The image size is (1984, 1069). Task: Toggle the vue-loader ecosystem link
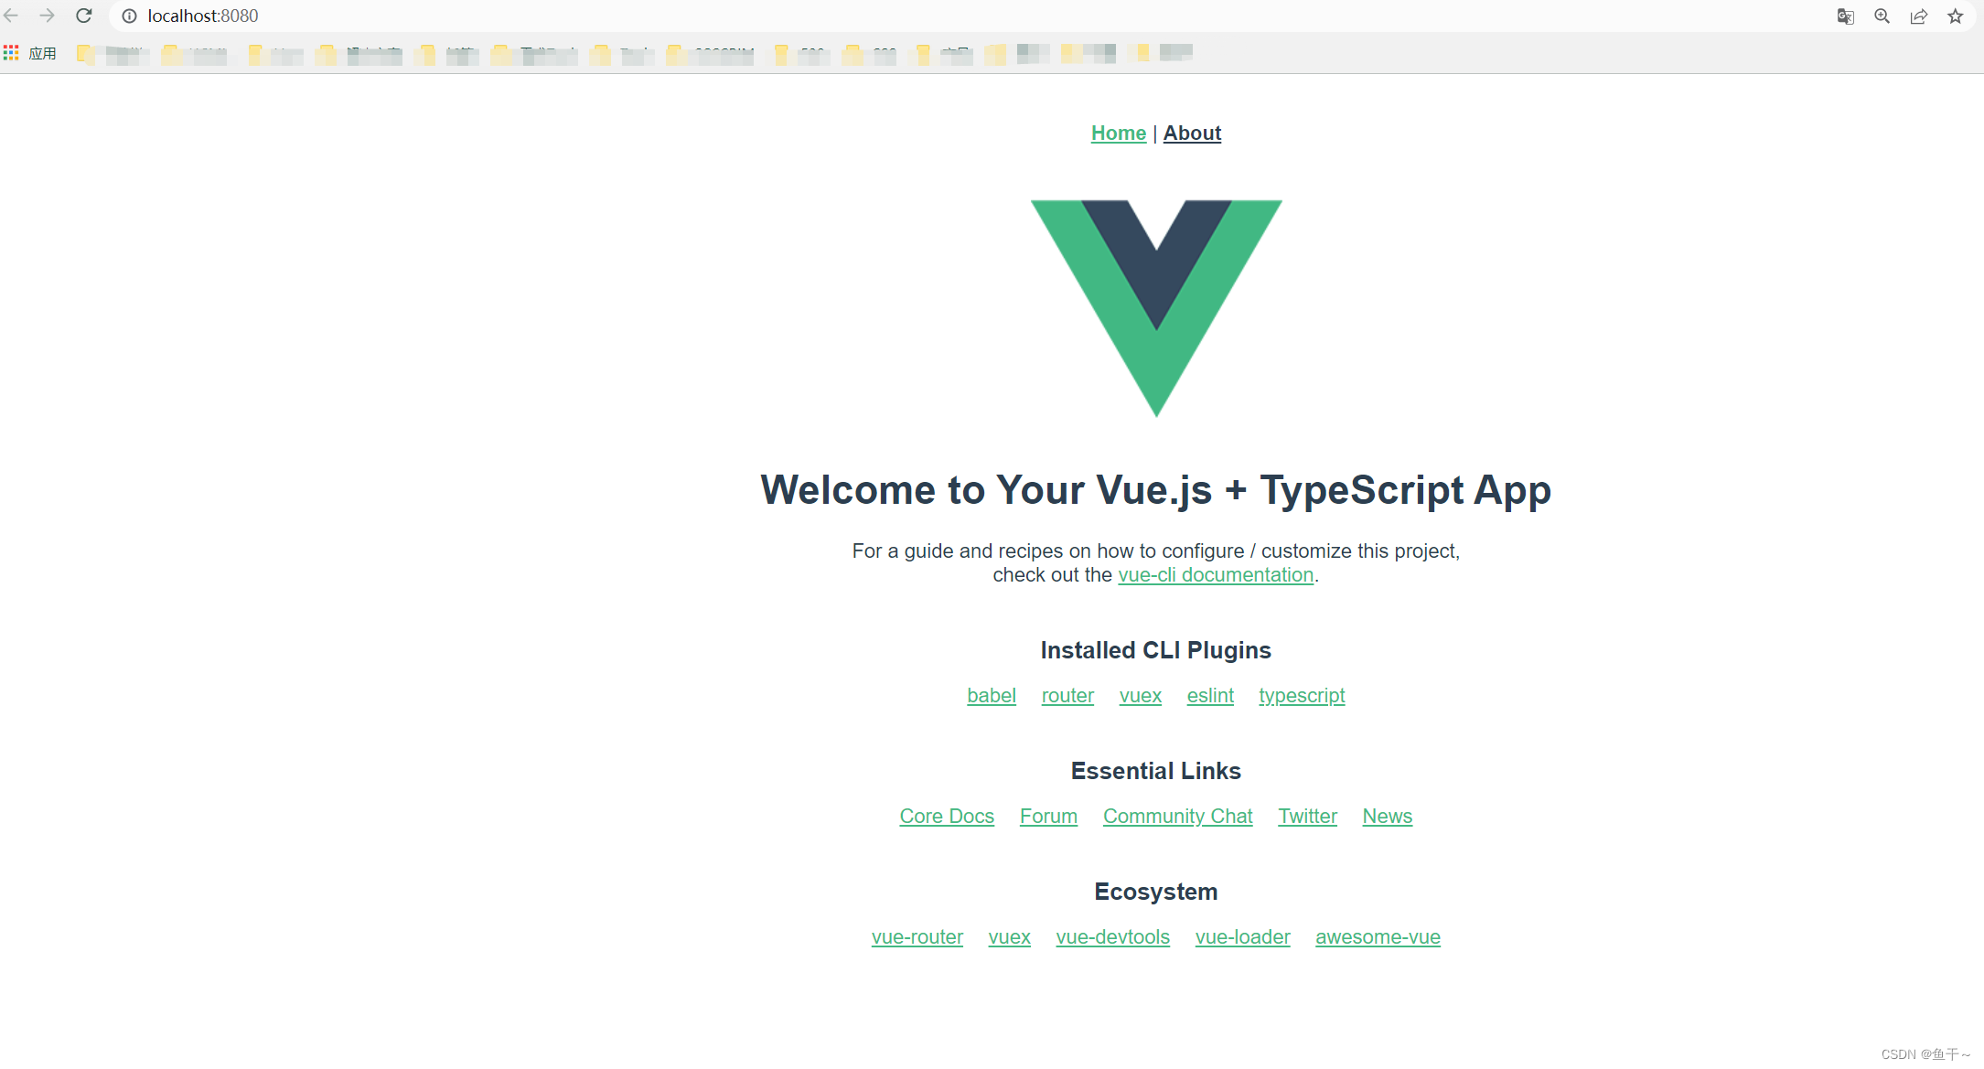[1243, 937]
